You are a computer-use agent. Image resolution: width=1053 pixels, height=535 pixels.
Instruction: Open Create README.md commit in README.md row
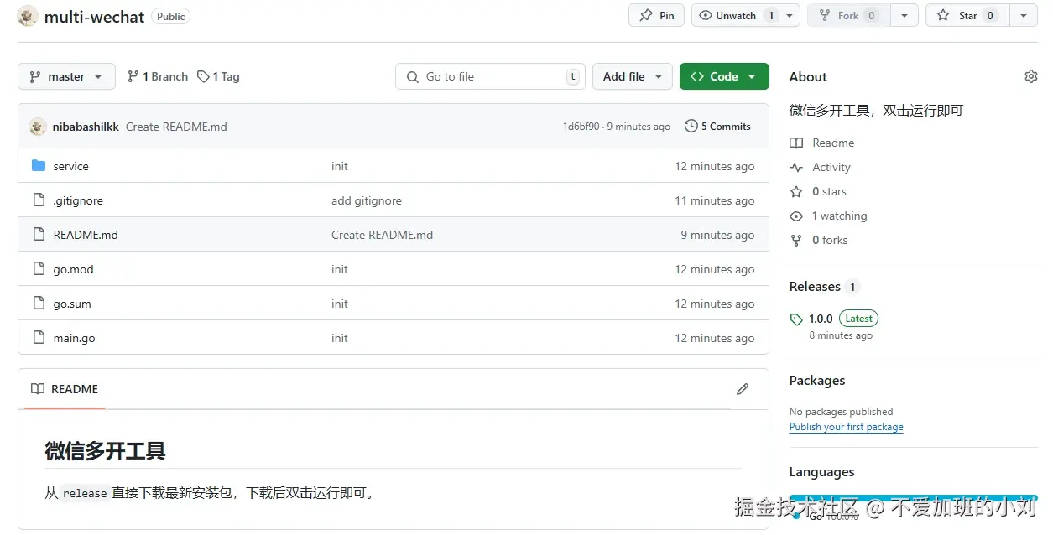coord(382,235)
